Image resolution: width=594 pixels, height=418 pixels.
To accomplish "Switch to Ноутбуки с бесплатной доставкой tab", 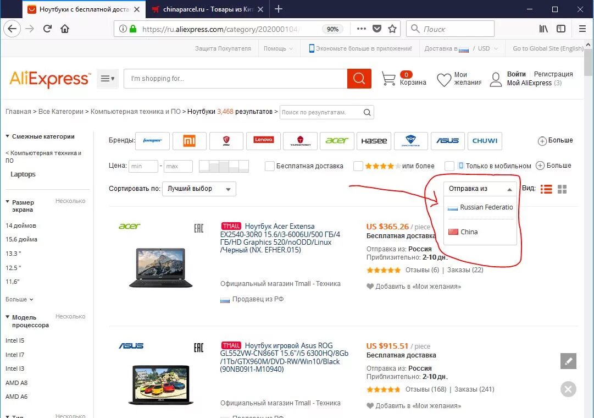I will click(x=84, y=9).
